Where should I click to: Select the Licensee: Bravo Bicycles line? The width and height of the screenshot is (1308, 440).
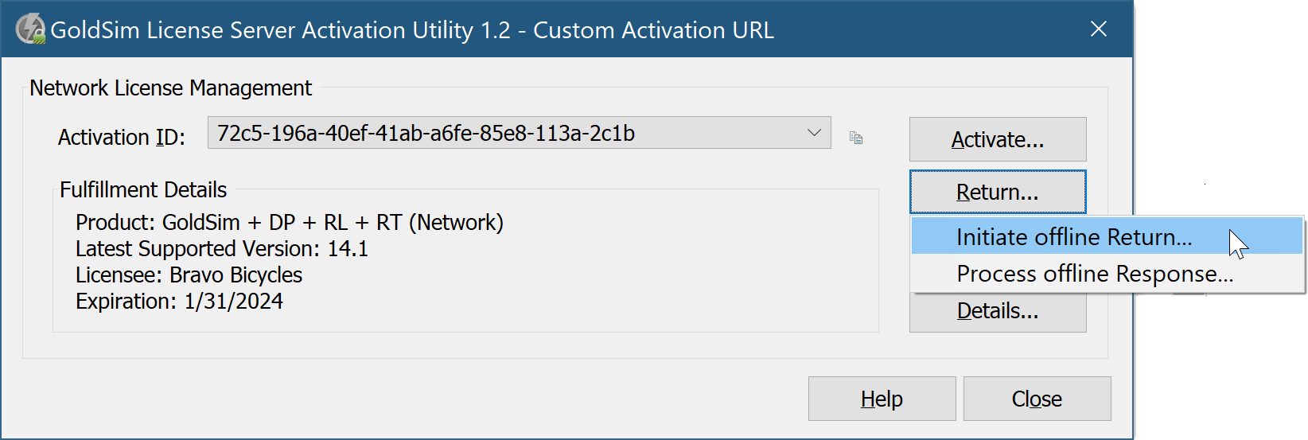coord(189,275)
